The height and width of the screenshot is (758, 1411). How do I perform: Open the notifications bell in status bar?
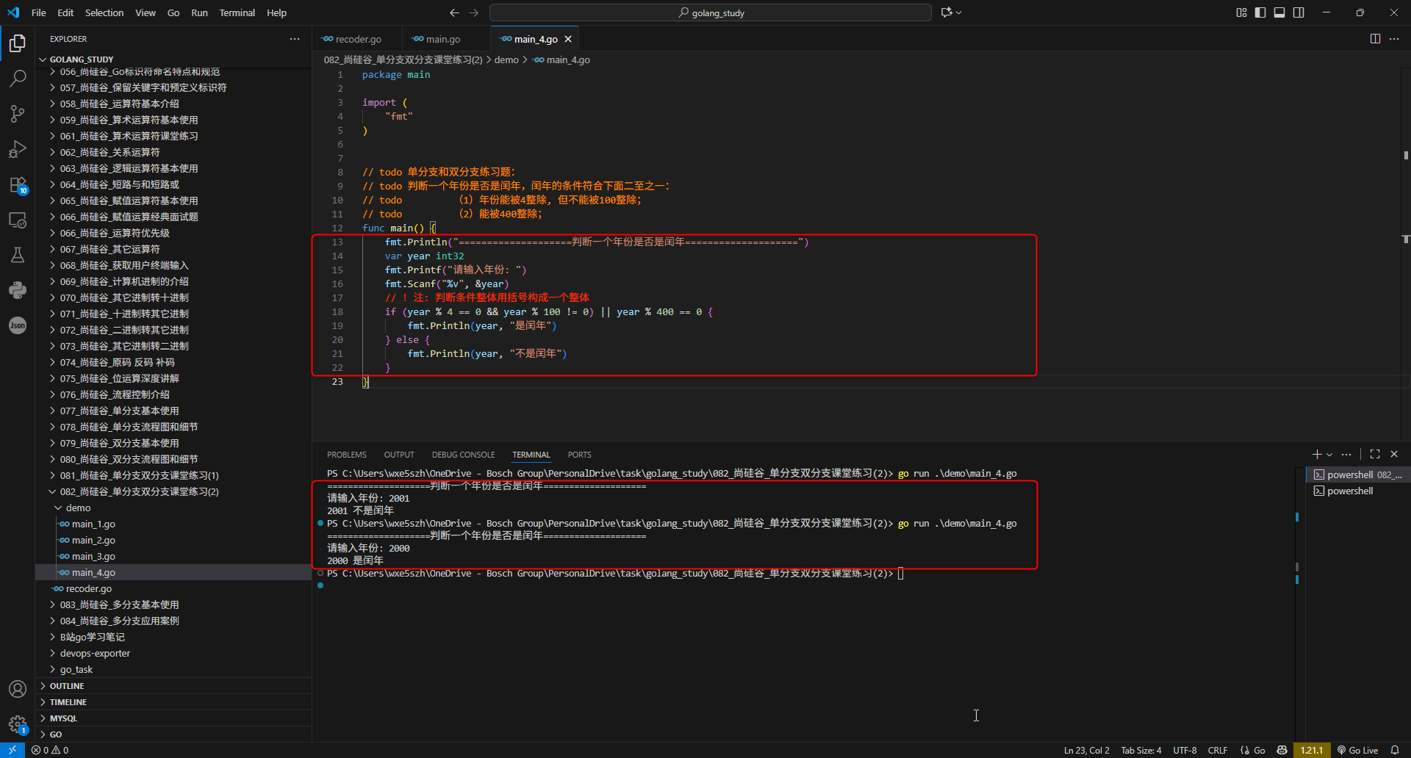(x=1395, y=750)
